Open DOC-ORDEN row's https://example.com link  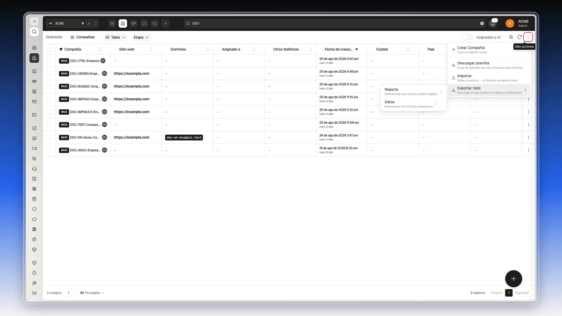pyautogui.click(x=131, y=73)
